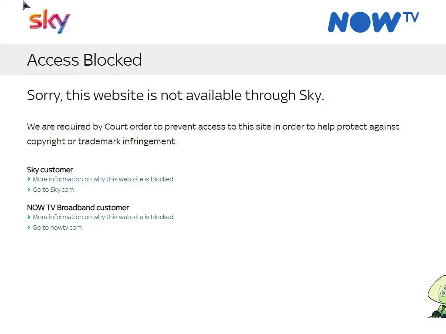The height and width of the screenshot is (334, 446).
Task: Click the NOW TV Broadband customer heading
Action: pyautogui.click(x=78, y=207)
